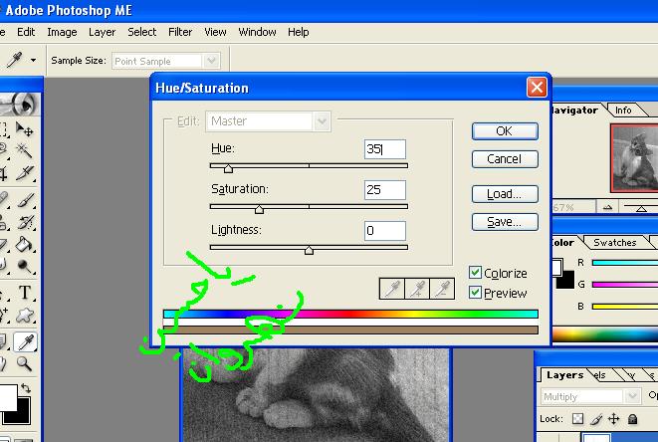The image size is (658, 442).
Task: Select the Eyedropper tool in the toolbox
Action: [x=26, y=343]
